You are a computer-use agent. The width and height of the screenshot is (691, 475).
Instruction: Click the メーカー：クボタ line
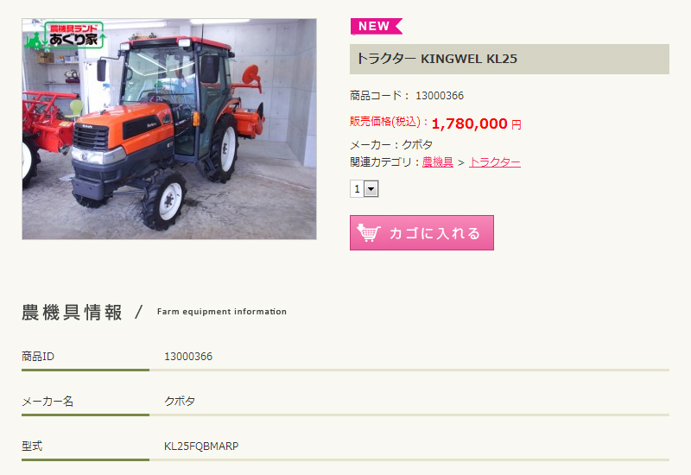click(391, 144)
